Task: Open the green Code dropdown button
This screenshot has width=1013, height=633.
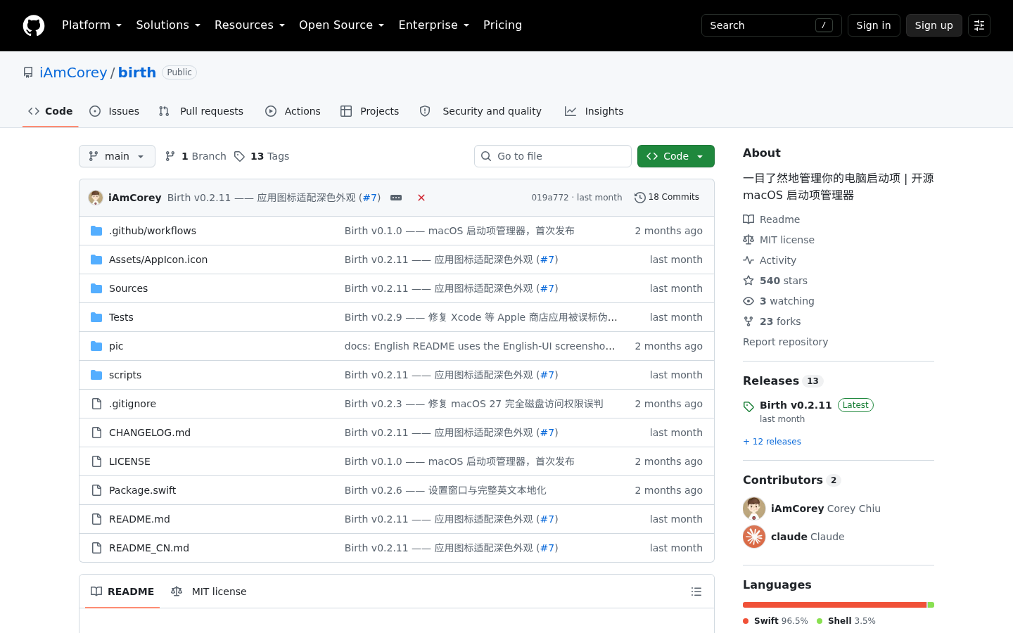Action: [x=676, y=156]
